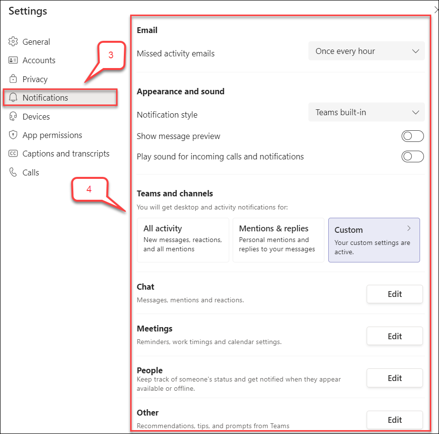Edit Other notification settings
This screenshot has height=434, width=439.
coord(394,420)
